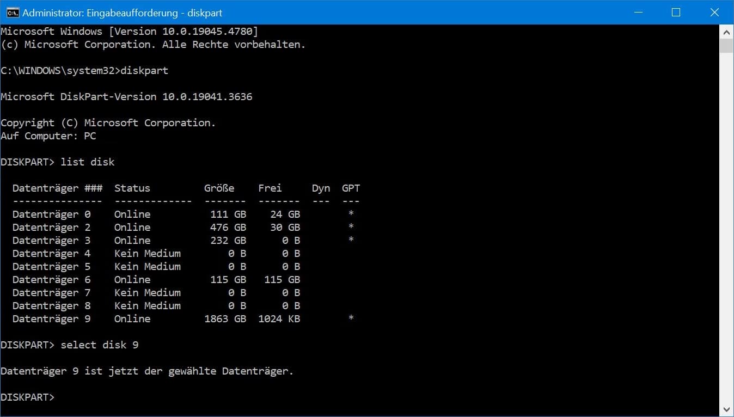
Task: Click the 'Frei' column header
Action: coord(270,188)
